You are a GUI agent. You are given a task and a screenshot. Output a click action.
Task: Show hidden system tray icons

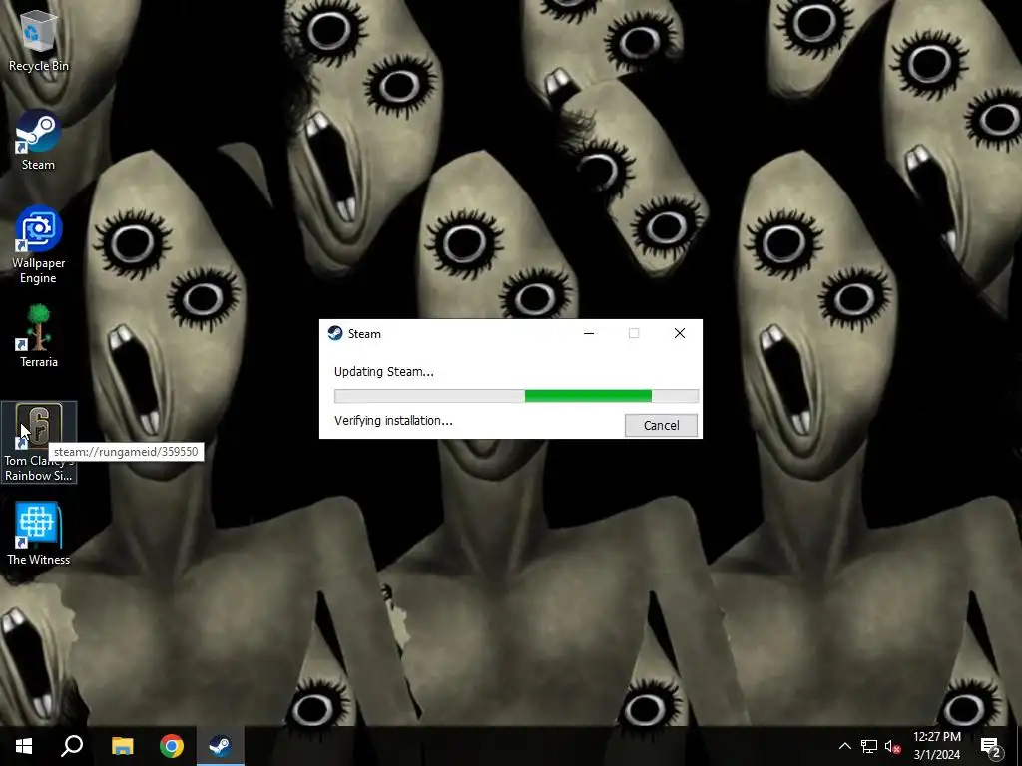(x=844, y=746)
